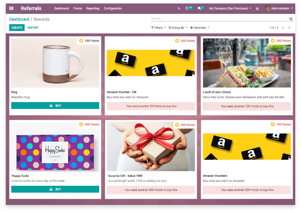Open the Dashboard menu
This screenshot has width=301, height=213.
(x=62, y=8)
